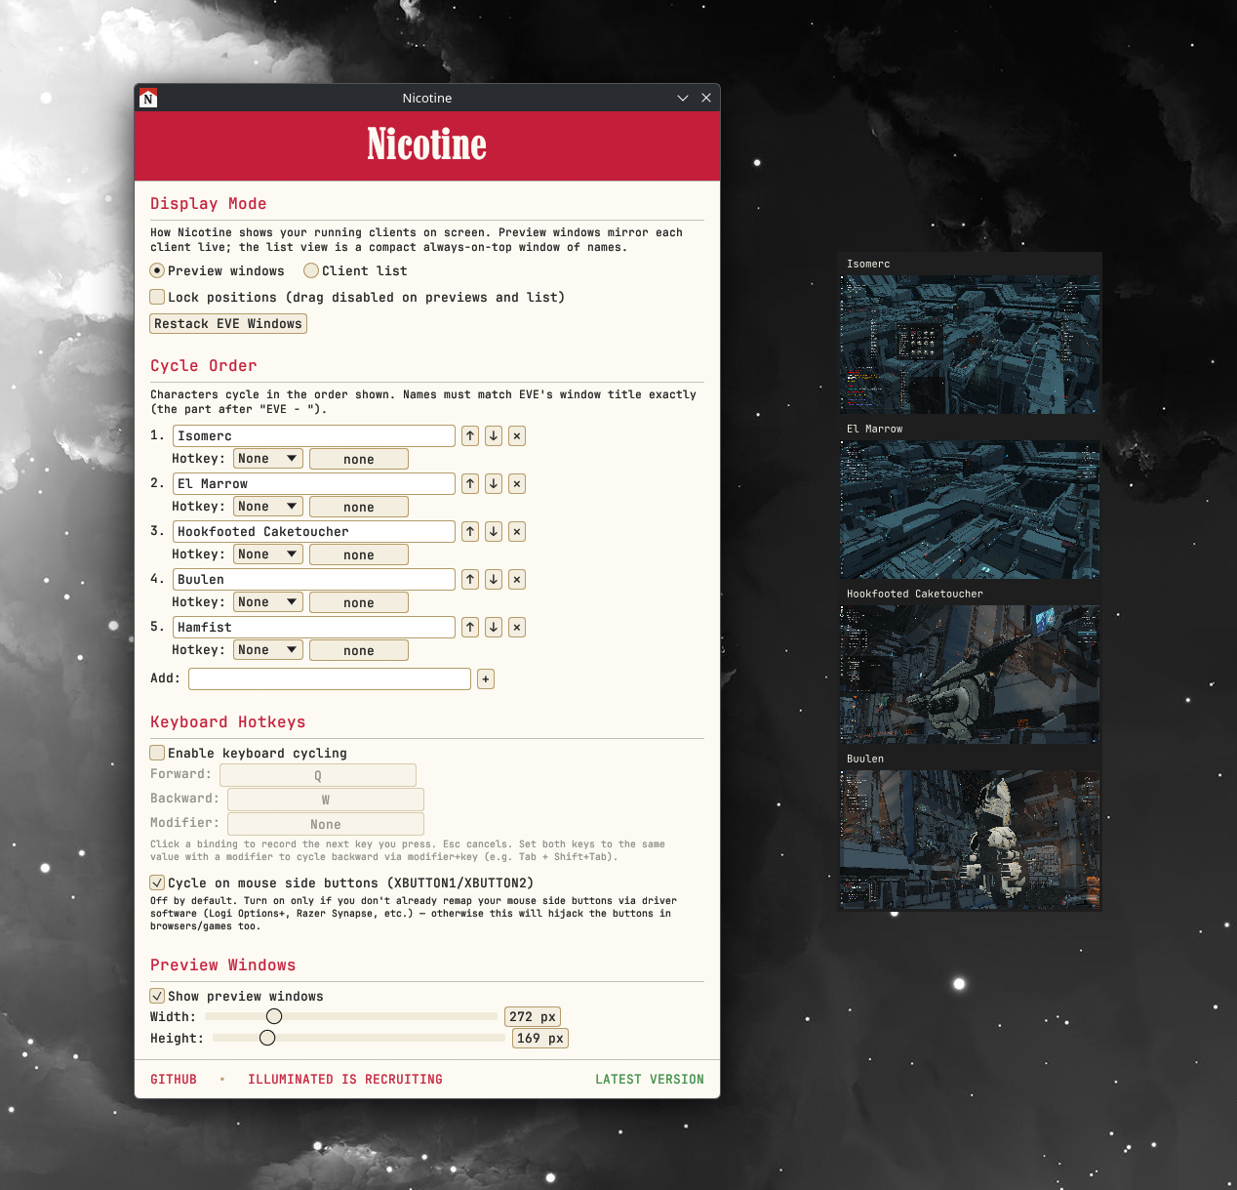Close the Nicotine window
This screenshot has width=1237, height=1190.
(x=706, y=98)
